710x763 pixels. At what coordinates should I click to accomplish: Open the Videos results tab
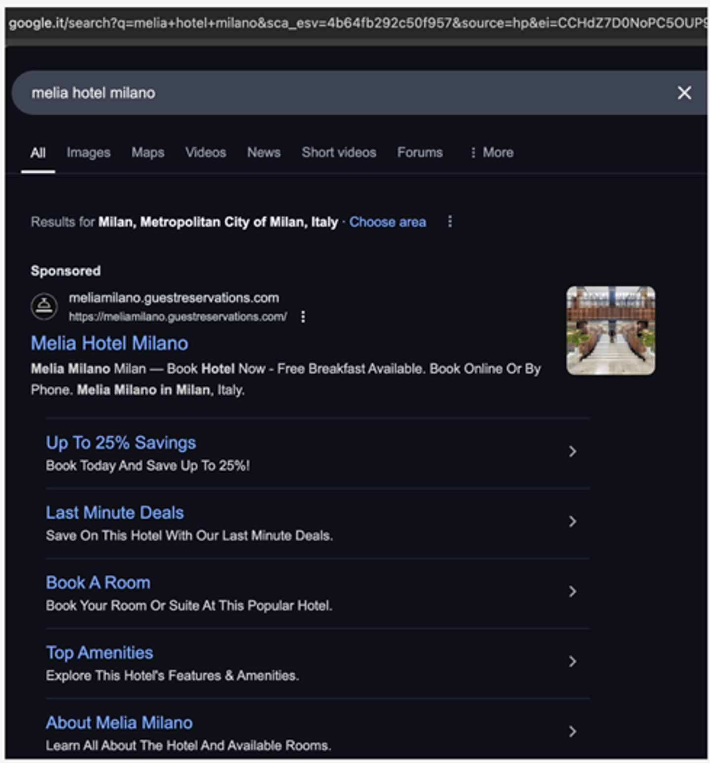206,153
